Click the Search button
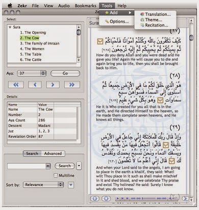 [65, 166]
